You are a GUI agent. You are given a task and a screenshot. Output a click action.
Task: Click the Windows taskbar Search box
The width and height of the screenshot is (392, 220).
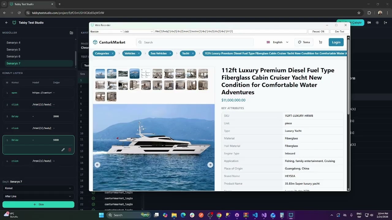tap(129, 215)
